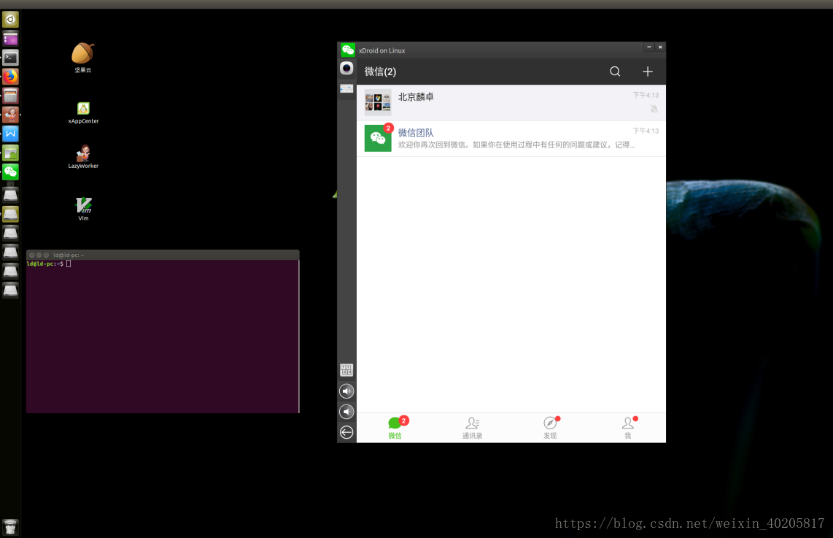Viewport: 833px width, 538px height.
Task: Open the green Android window launcher icon
Action: 11,153
